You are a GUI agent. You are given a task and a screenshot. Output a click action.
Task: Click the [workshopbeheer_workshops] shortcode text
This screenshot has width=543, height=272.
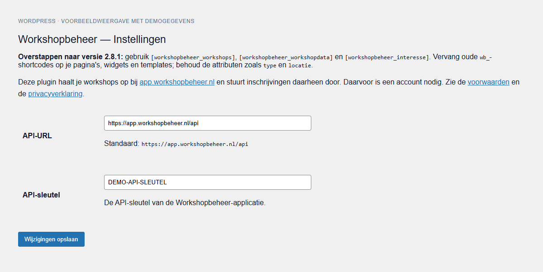[x=193, y=57]
